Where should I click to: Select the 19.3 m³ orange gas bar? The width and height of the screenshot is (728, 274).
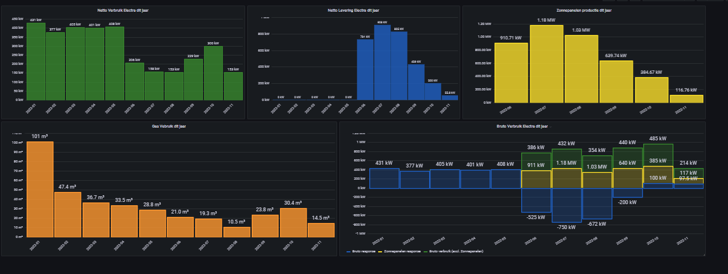[x=208, y=227]
